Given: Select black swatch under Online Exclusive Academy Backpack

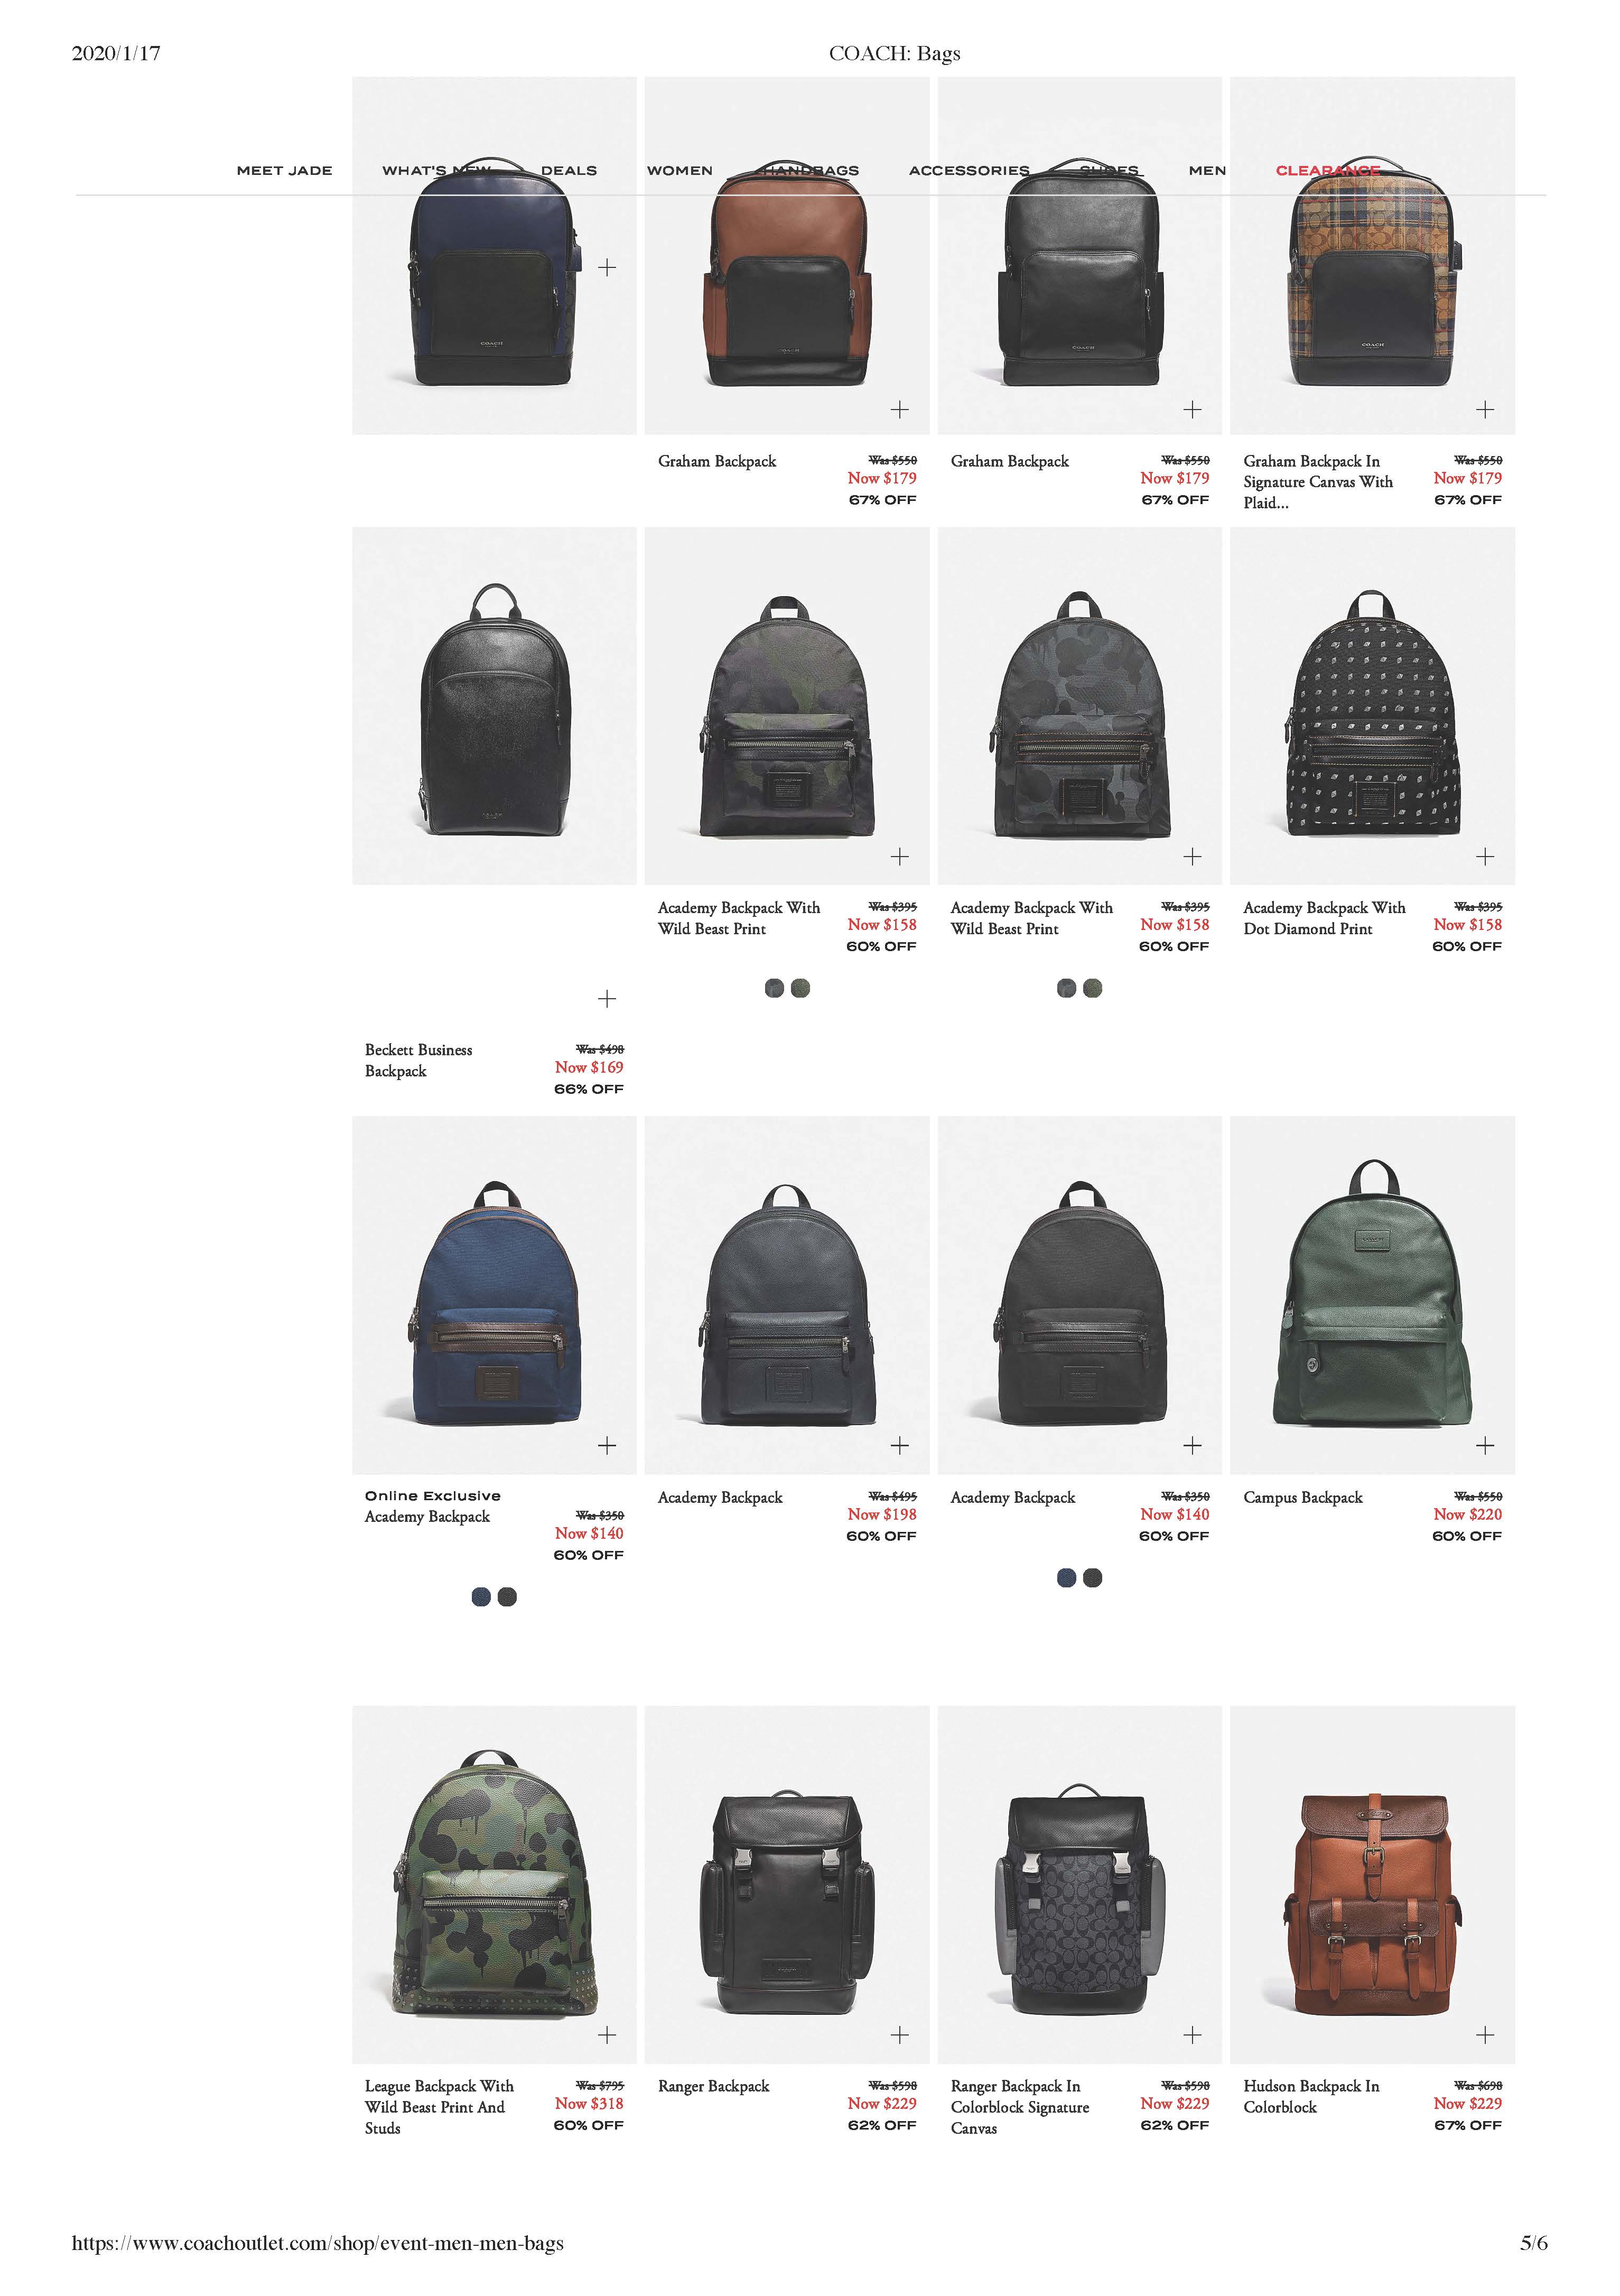Looking at the screenshot, I should click(507, 1597).
